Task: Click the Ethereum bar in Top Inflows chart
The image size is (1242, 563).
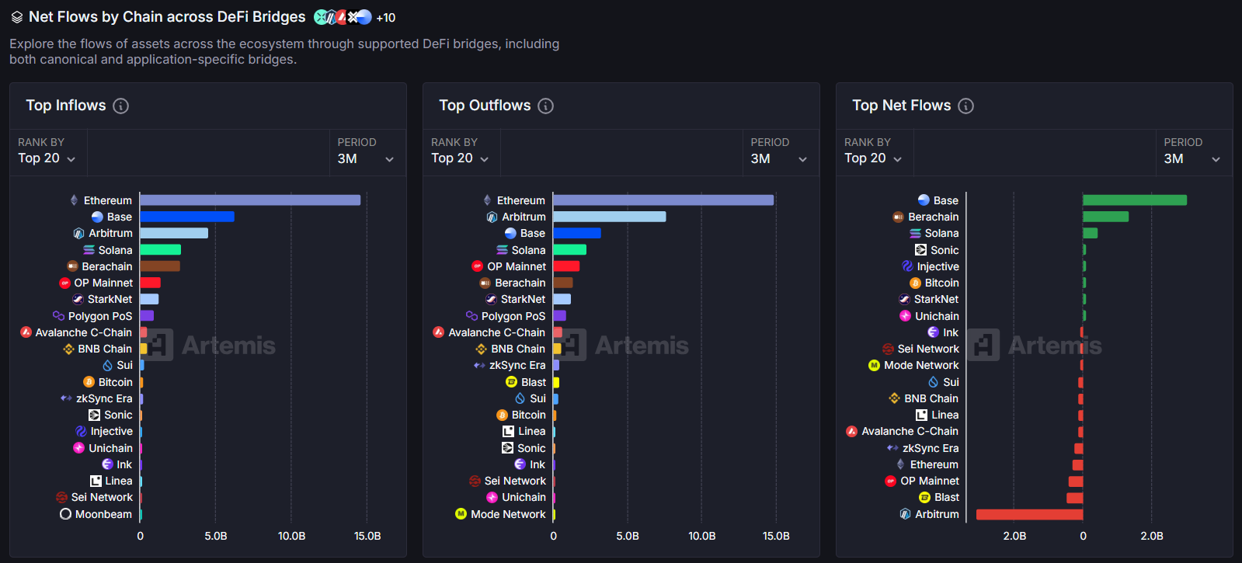Action: (x=250, y=200)
